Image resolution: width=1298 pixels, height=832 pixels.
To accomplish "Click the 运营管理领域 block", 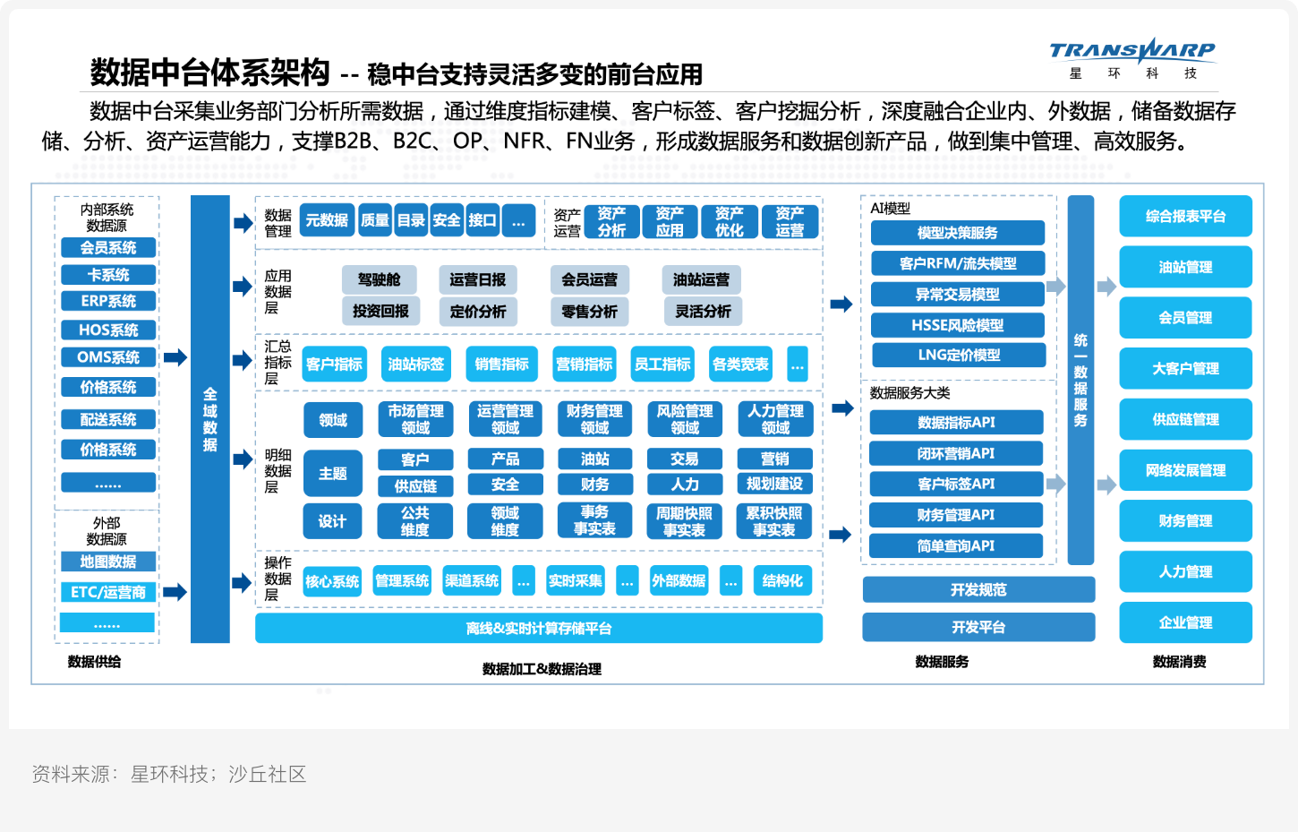I will (x=505, y=419).
